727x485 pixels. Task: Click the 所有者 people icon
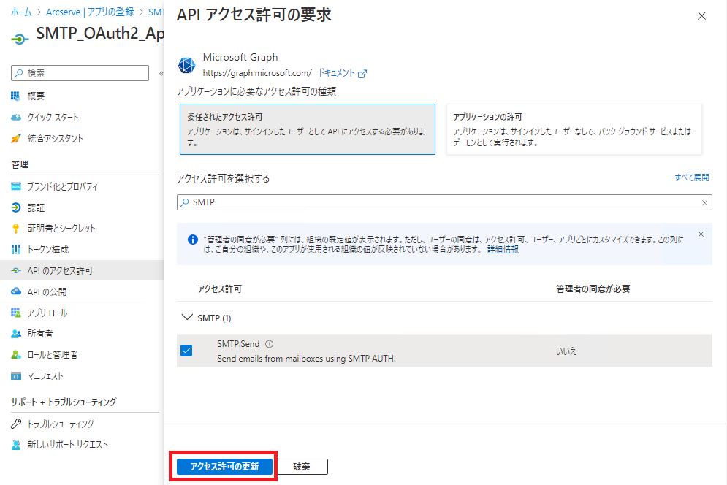[16, 333]
